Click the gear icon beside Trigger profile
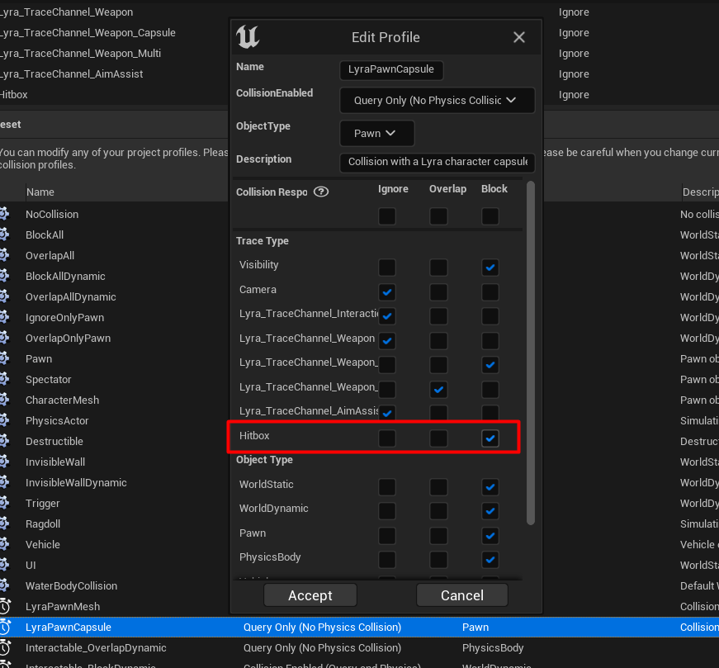The width and height of the screenshot is (719, 668). [x=4, y=503]
